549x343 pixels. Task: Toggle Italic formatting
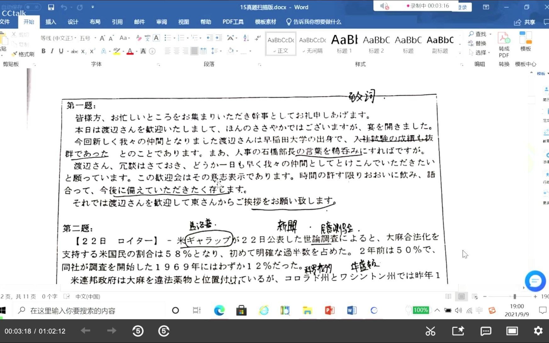click(x=52, y=51)
